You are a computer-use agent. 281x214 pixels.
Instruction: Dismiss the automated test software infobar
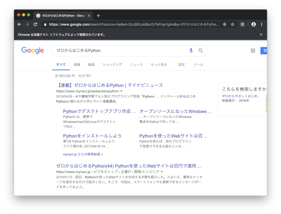coord(261,34)
